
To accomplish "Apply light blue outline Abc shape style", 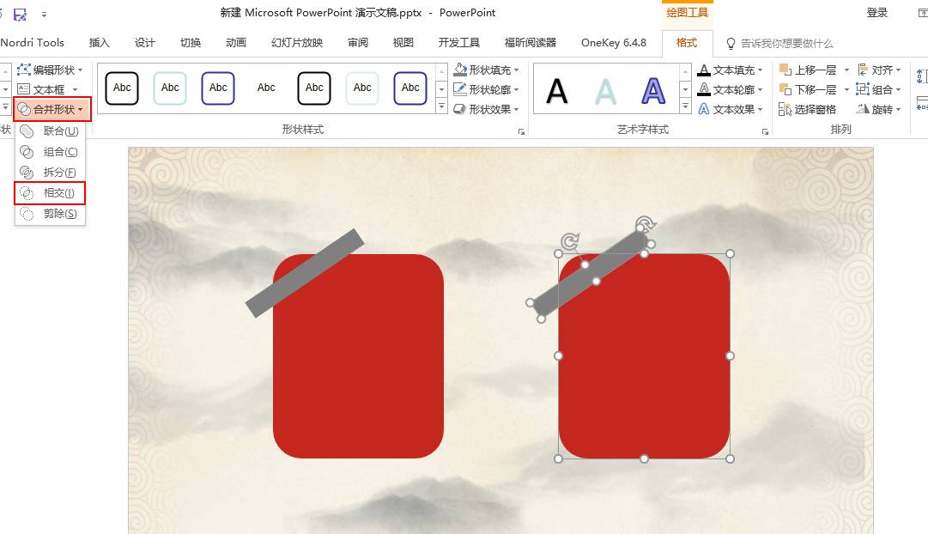I will (x=170, y=88).
